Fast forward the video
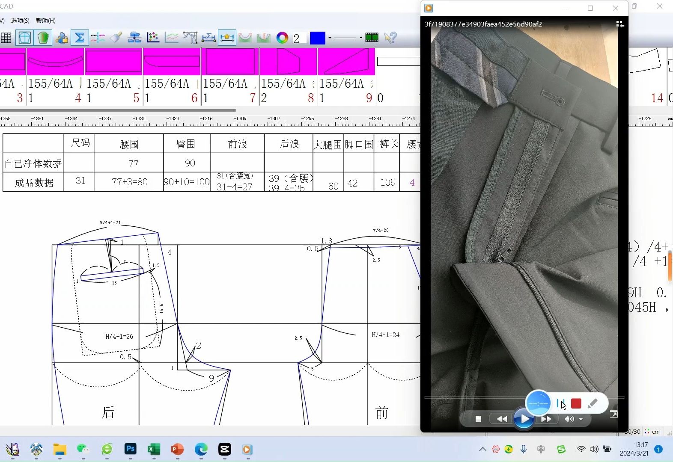Viewport: 673px width, 462px height. click(x=546, y=419)
